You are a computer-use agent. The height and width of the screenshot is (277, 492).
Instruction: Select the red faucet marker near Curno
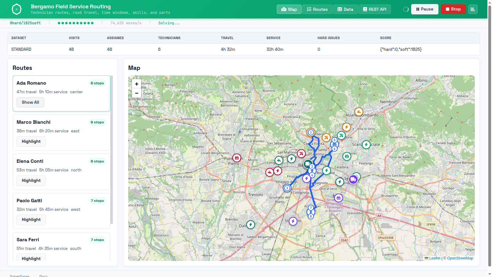click(270, 172)
